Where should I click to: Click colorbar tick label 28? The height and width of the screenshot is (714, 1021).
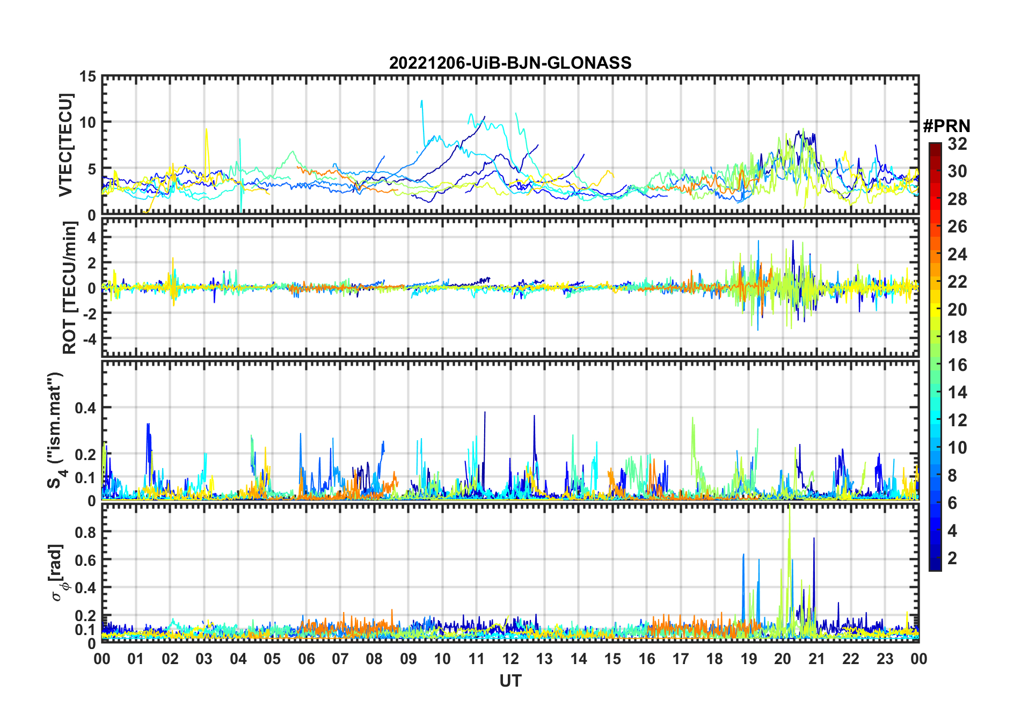(x=957, y=199)
